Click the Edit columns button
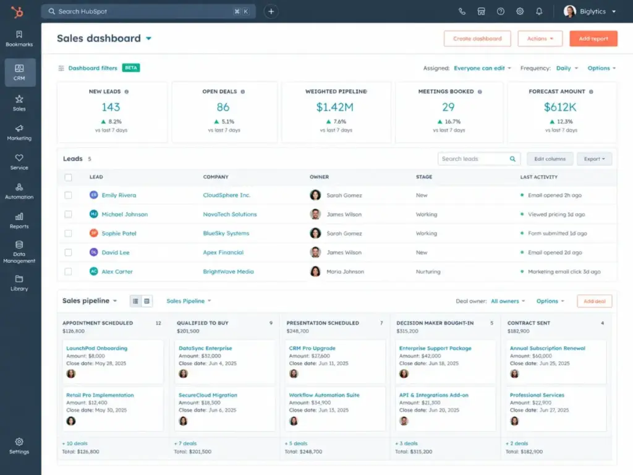 (550, 159)
